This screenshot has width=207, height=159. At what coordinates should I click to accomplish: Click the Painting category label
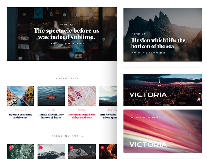coord(82,110)
